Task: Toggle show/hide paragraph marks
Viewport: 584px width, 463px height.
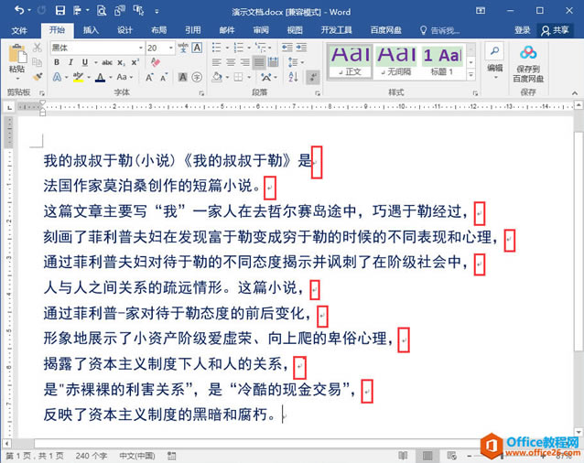Action: pos(313,77)
